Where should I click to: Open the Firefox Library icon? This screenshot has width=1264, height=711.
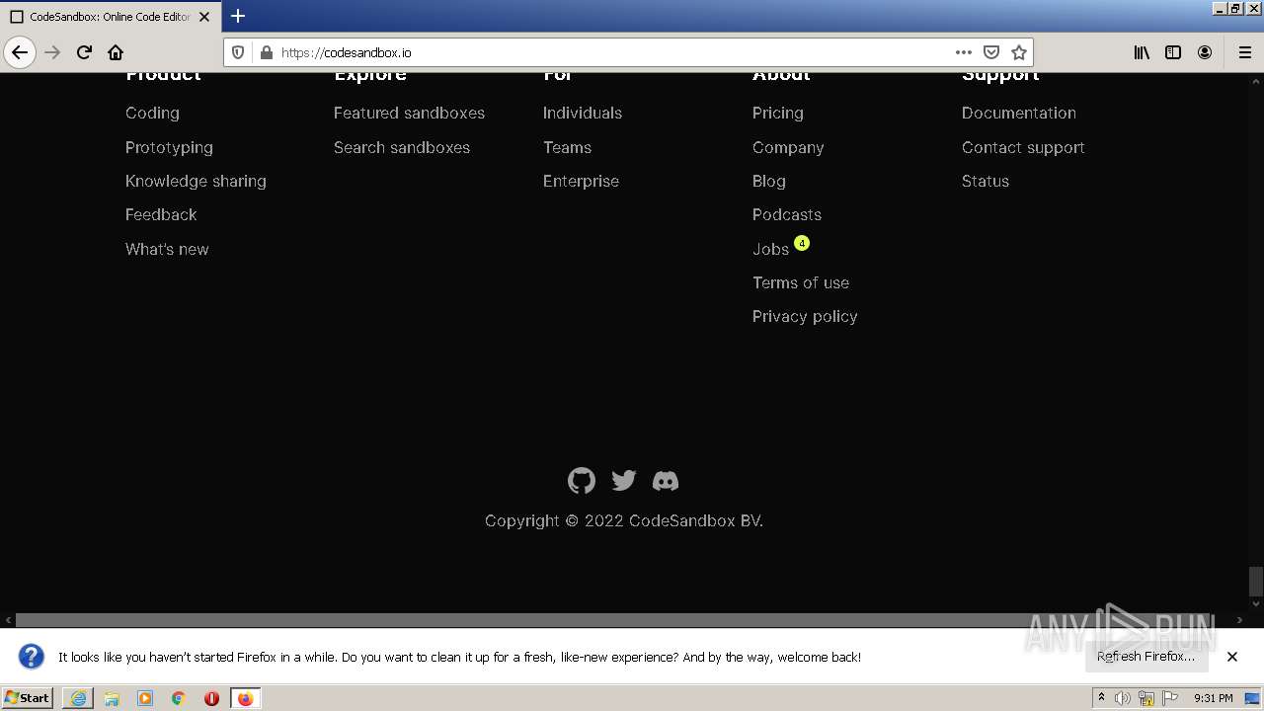pos(1142,52)
